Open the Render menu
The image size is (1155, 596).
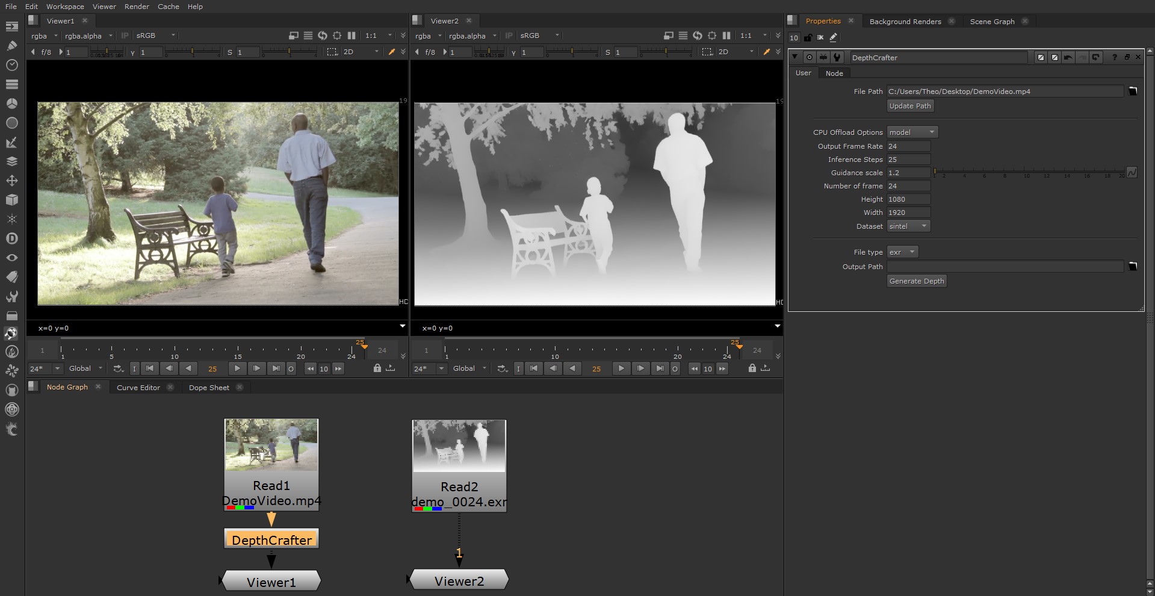pyautogui.click(x=137, y=7)
